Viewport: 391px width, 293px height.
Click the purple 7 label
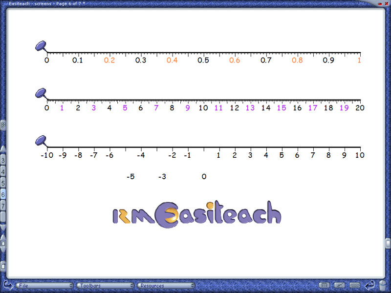click(x=156, y=108)
